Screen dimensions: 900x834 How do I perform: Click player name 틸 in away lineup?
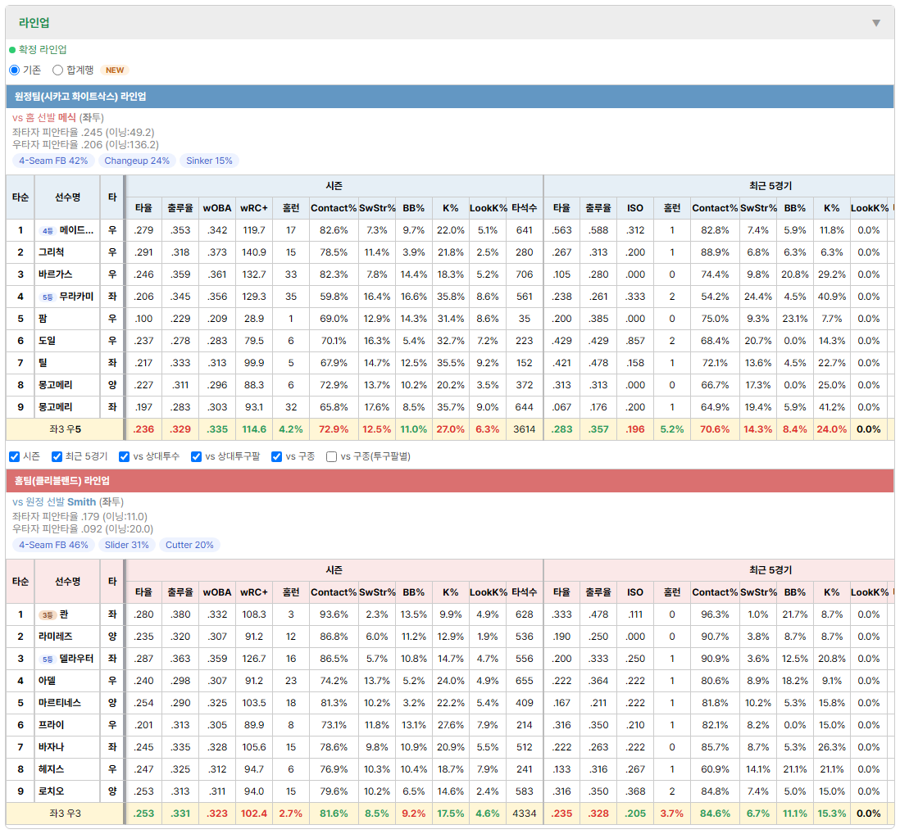point(43,362)
